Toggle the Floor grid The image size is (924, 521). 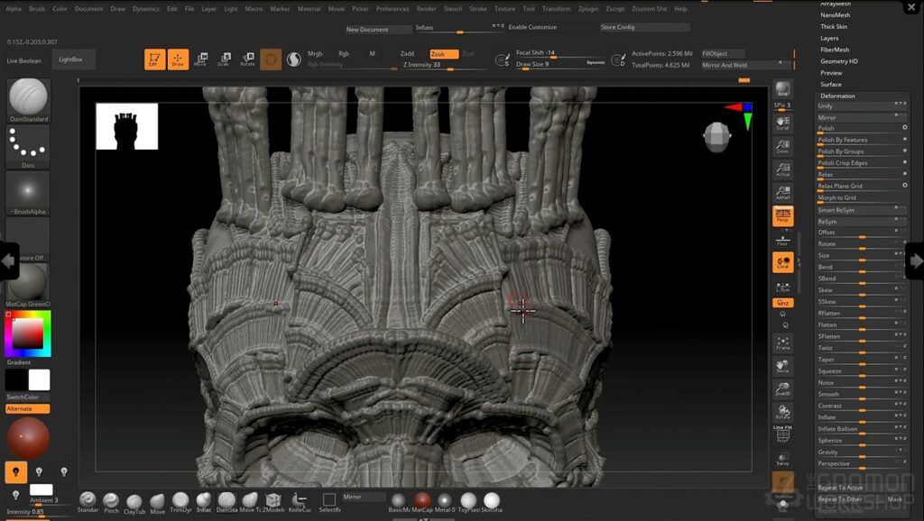click(x=782, y=240)
